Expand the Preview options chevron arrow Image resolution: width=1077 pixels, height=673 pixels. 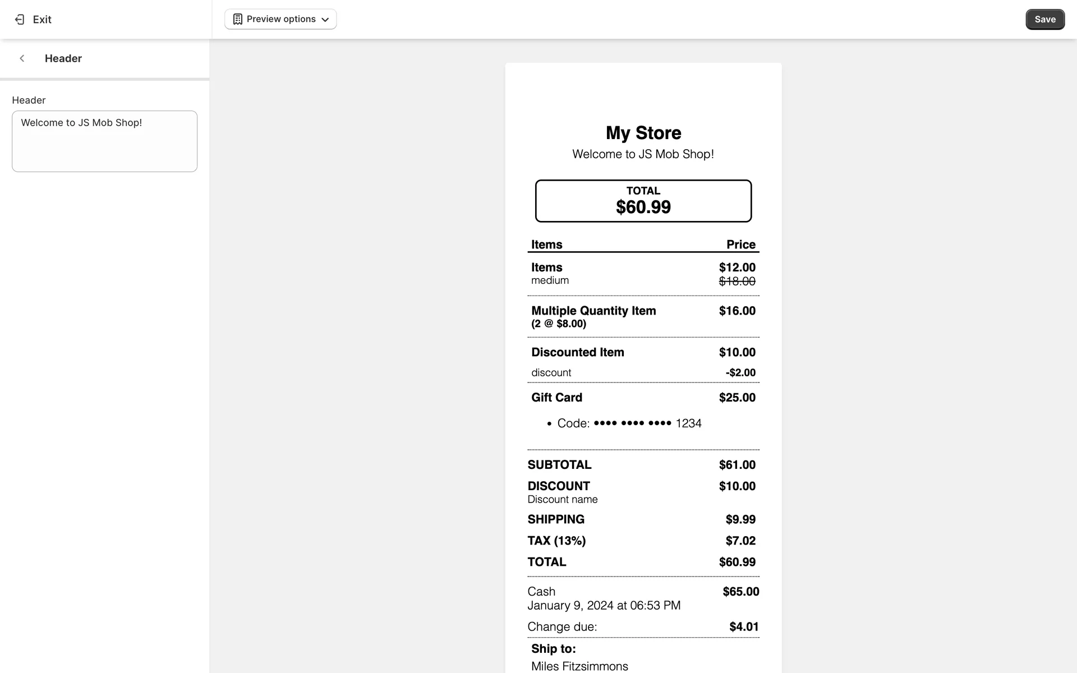[x=325, y=20]
